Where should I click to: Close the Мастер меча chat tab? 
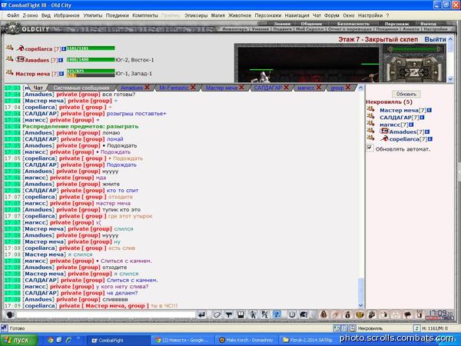tap(241, 87)
